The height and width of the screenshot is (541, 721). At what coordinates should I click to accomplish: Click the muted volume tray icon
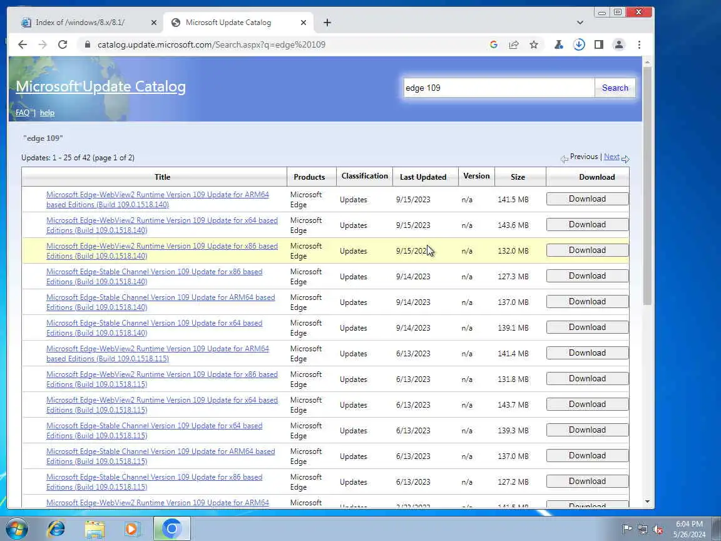pyautogui.click(x=658, y=529)
